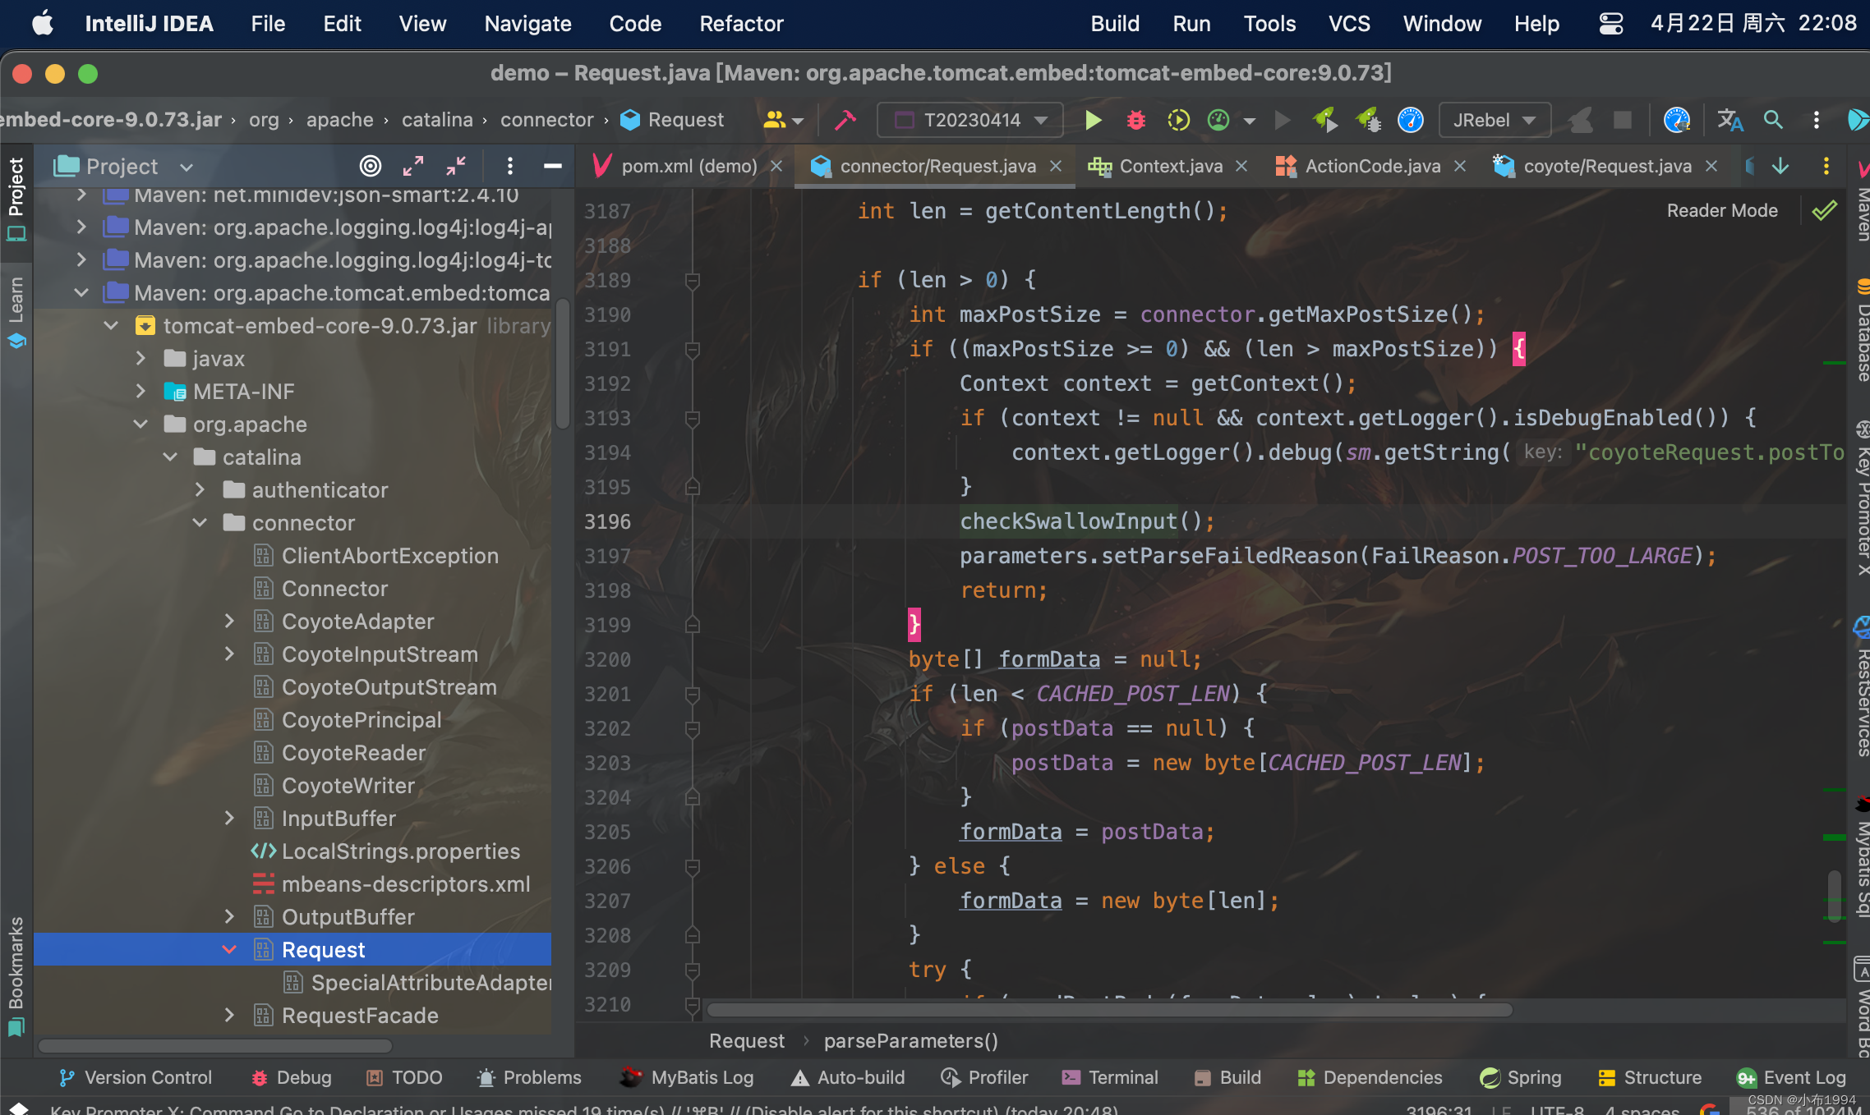Click parseParameters() in the breadcrumb bar
Screen dimensions: 1870x1115
[x=910, y=1041]
